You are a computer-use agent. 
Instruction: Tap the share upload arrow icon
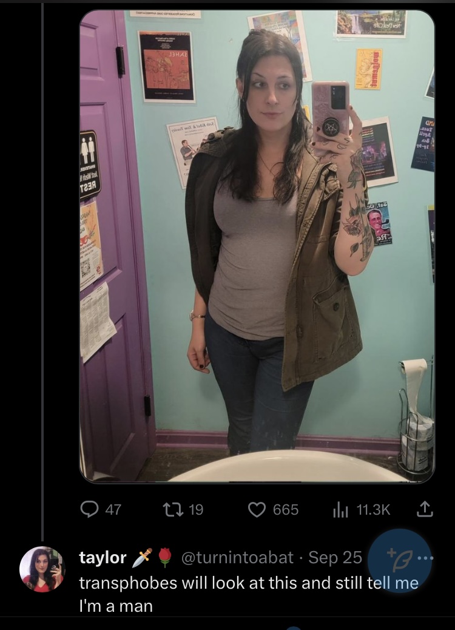425,509
